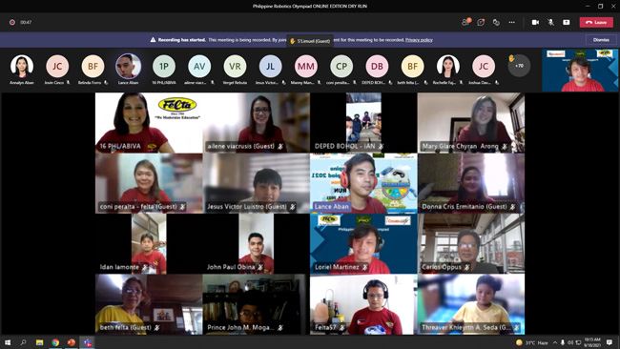Open the Share content tray icon
Viewport: 620px width, 349px height.
567,22
